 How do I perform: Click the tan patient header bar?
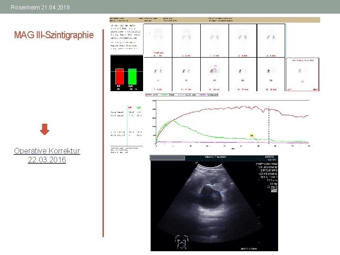(215, 20)
